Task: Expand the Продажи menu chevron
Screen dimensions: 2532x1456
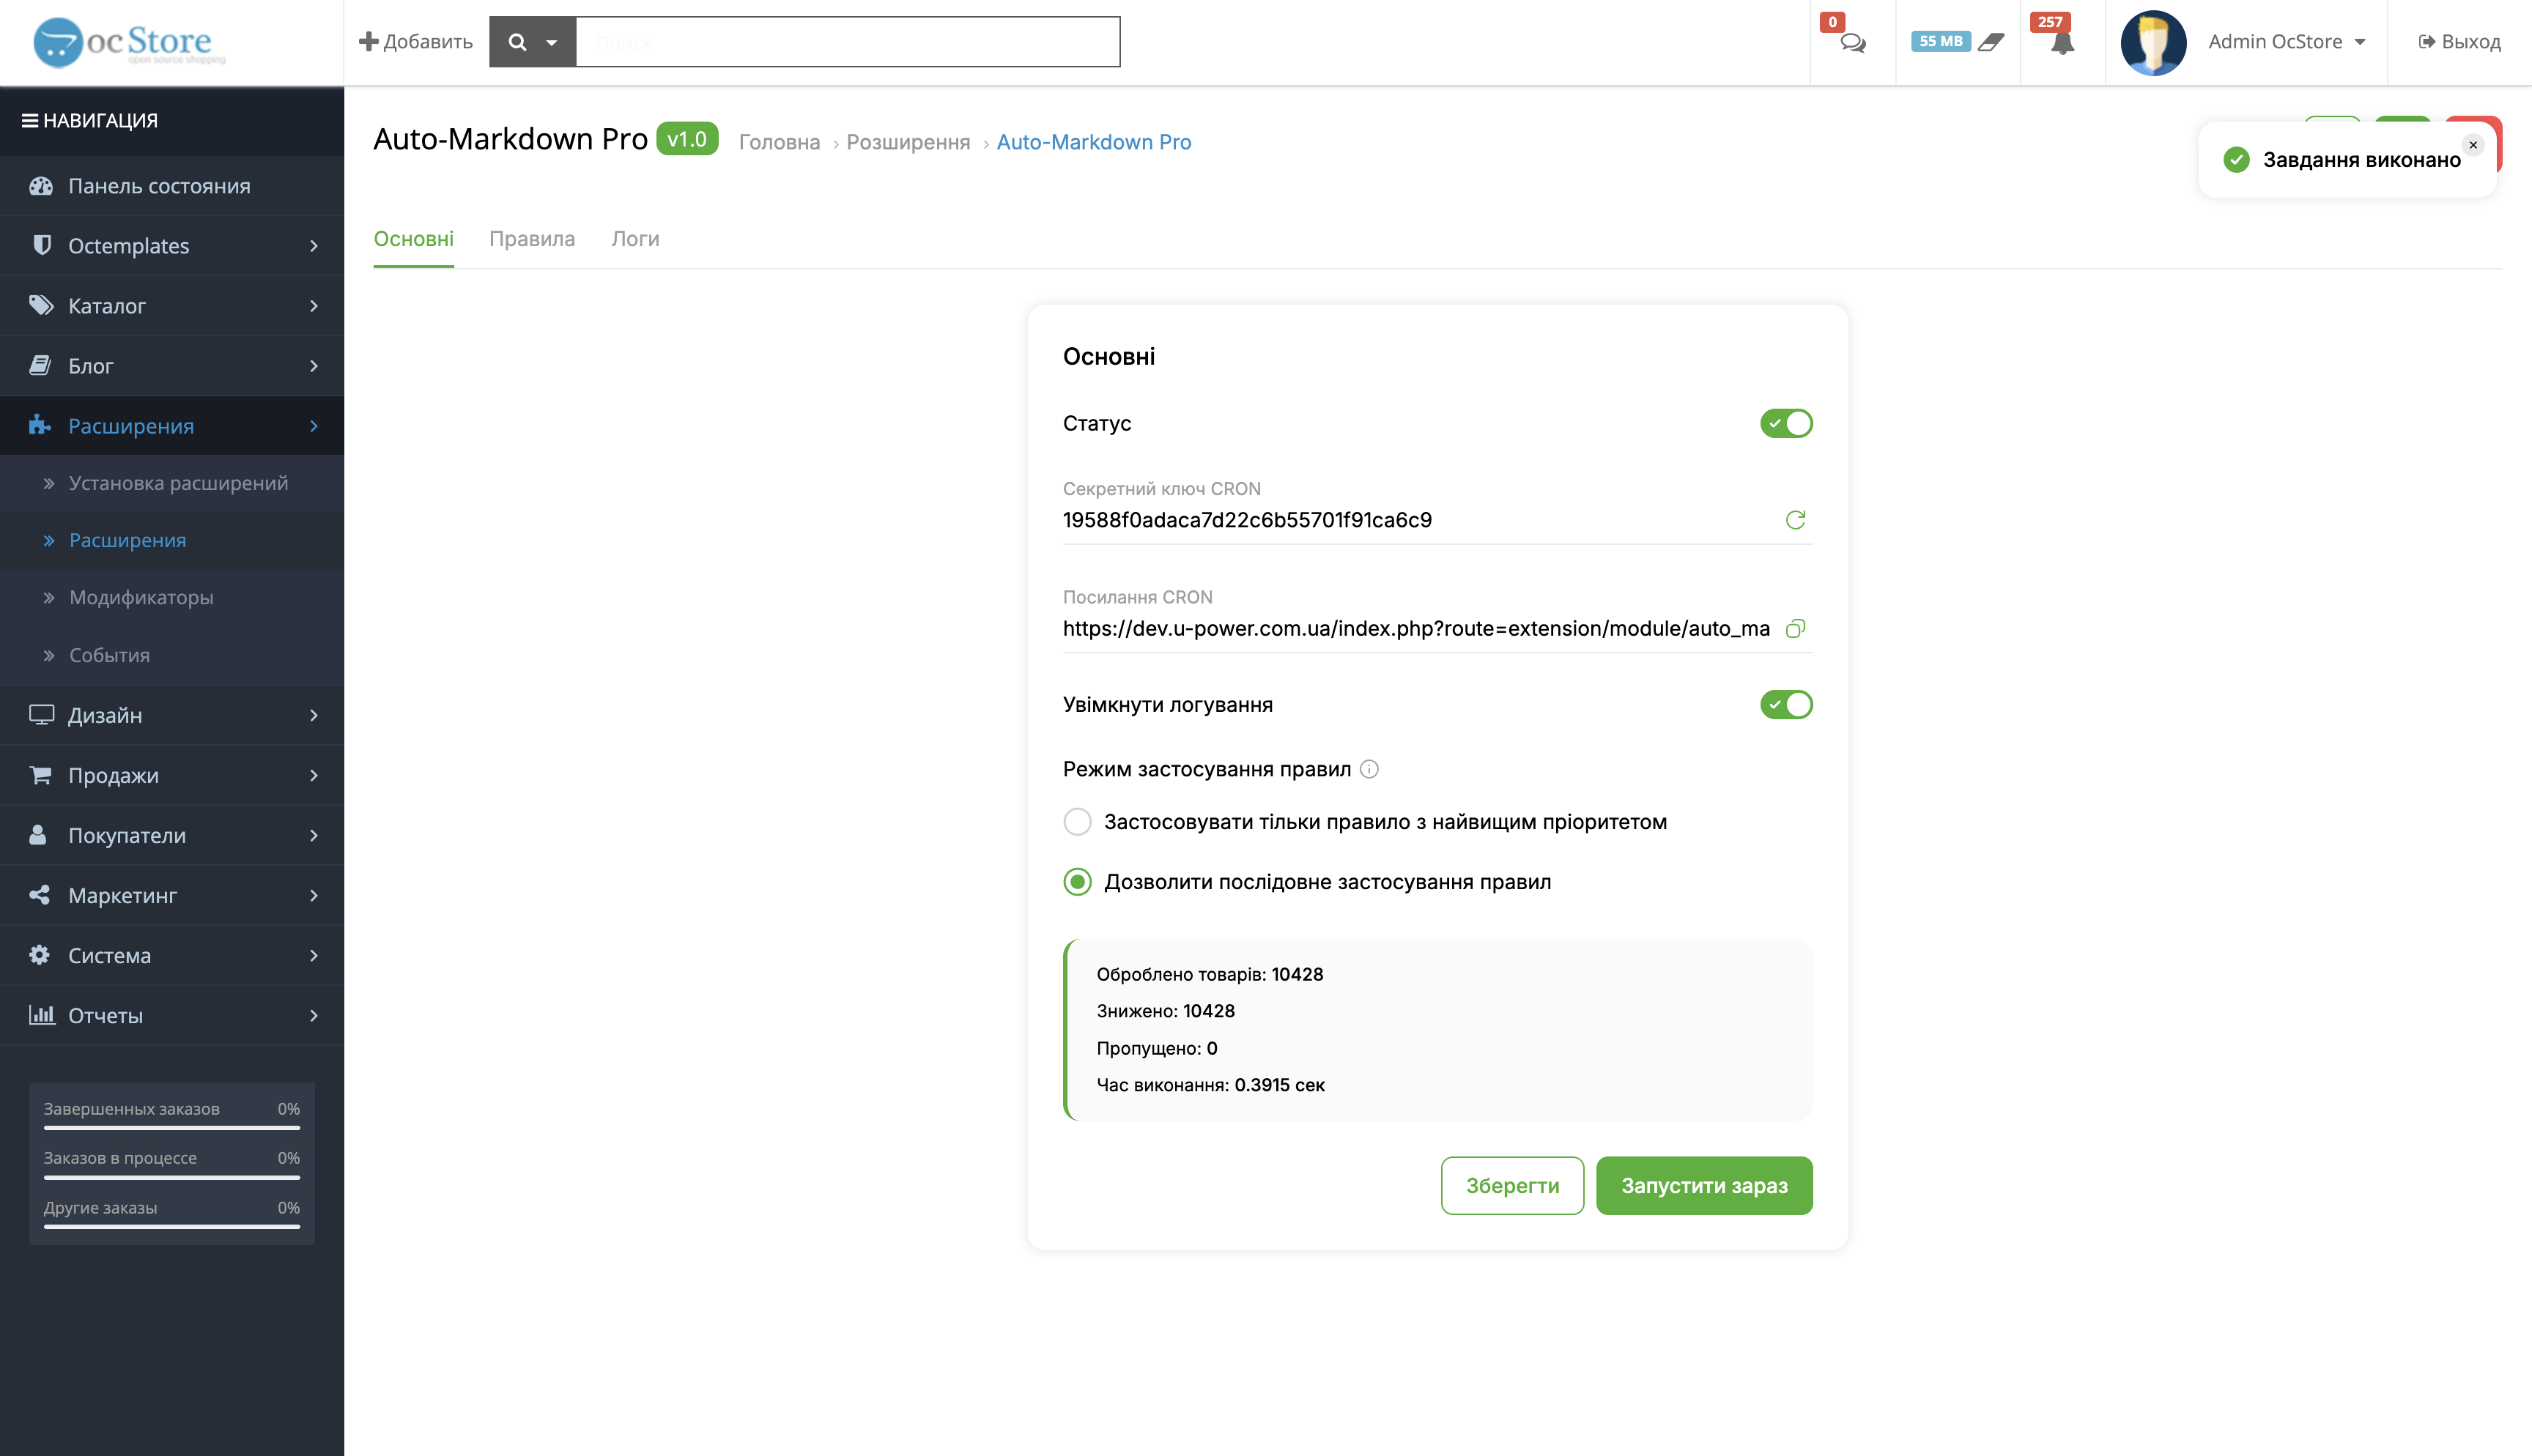Action: pos(314,775)
